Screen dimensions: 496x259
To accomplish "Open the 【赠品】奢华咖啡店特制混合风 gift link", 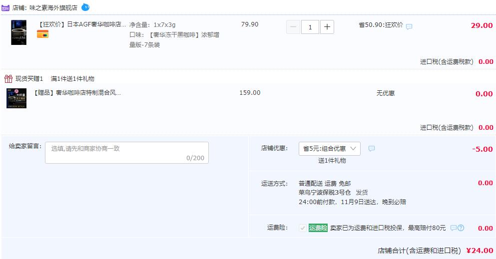I will [77, 93].
